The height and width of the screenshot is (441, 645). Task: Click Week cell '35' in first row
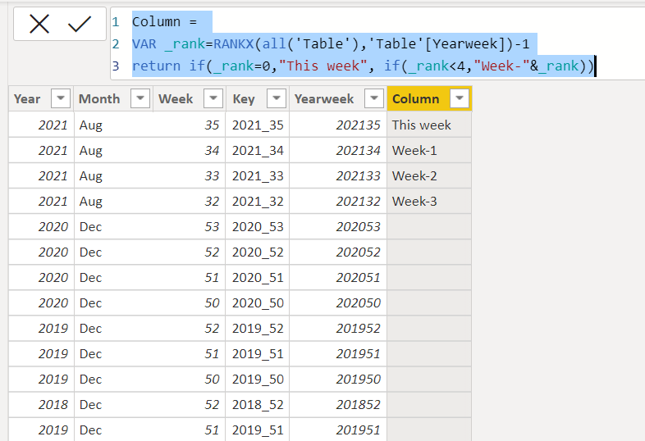pyautogui.click(x=190, y=125)
